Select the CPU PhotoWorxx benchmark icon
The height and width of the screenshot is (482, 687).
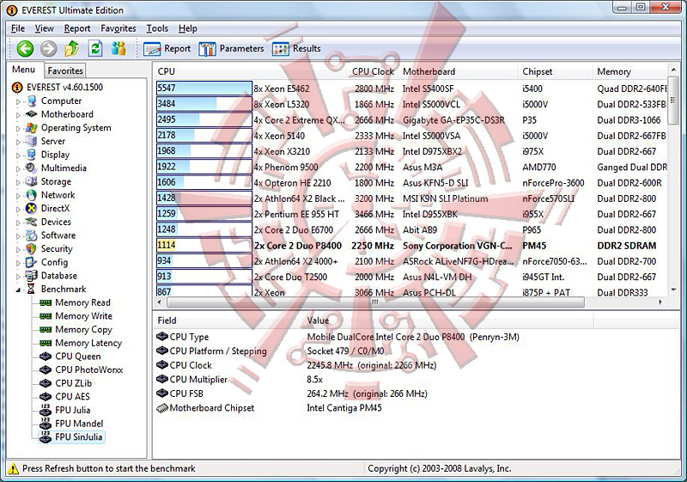pyautogui.click(x=46, y=369)
